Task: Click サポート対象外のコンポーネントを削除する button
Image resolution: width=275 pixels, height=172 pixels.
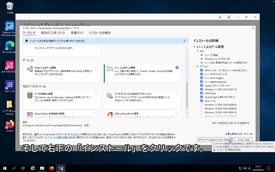Action: coord(231,123)
